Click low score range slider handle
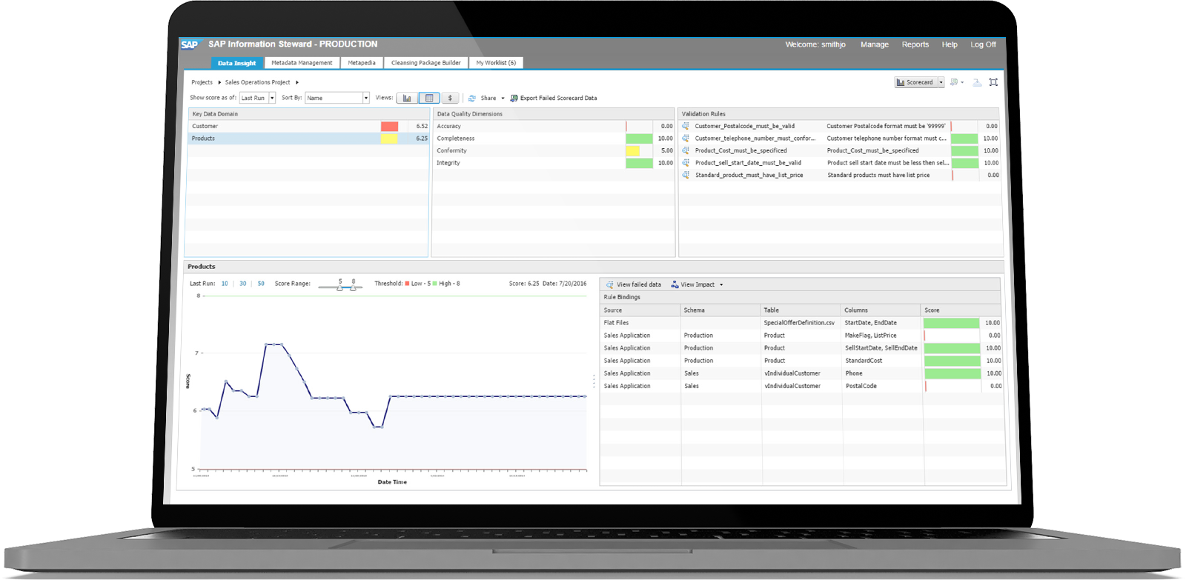 (340, 287)
